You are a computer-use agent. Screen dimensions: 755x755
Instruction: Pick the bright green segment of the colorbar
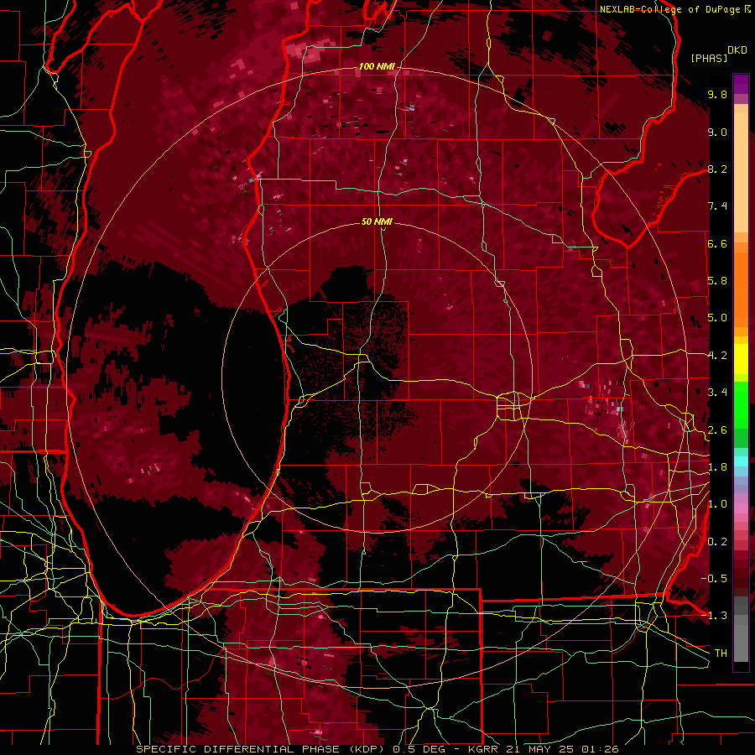tap(741, 404)
